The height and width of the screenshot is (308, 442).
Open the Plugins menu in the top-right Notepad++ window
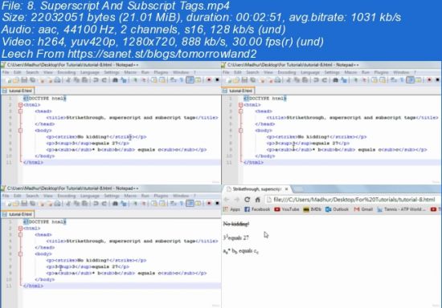pyautogui.click(x=382, y=72)
